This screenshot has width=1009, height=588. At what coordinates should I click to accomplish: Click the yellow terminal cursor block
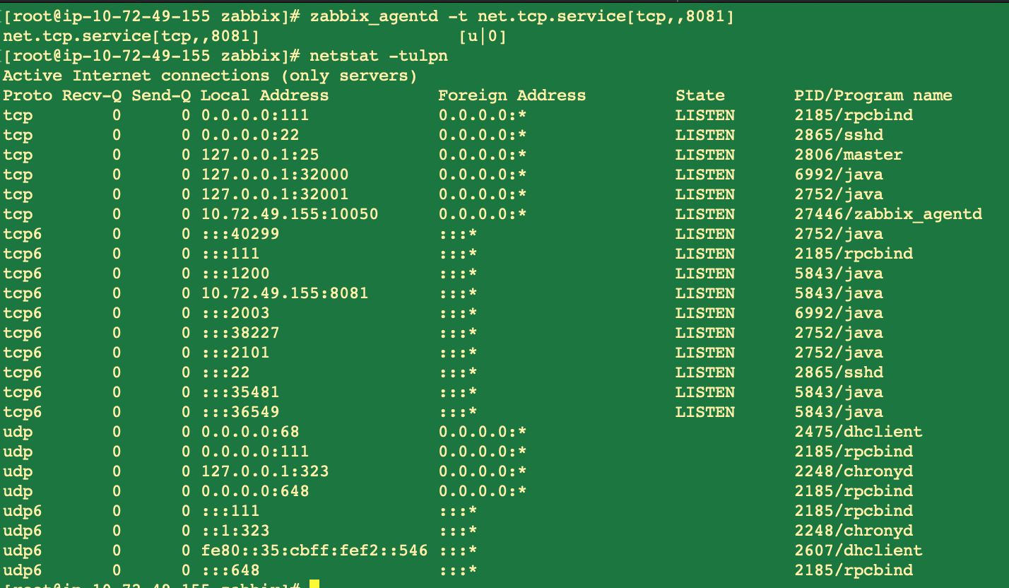pyautogui.click(x=314, y=584)
